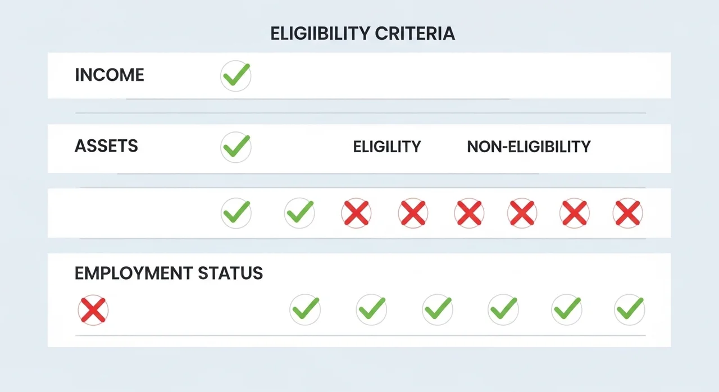The height and width of the screenshot is (392, 719).
Task: Click the green checkmark beside the Assets label
Action: 236,147
